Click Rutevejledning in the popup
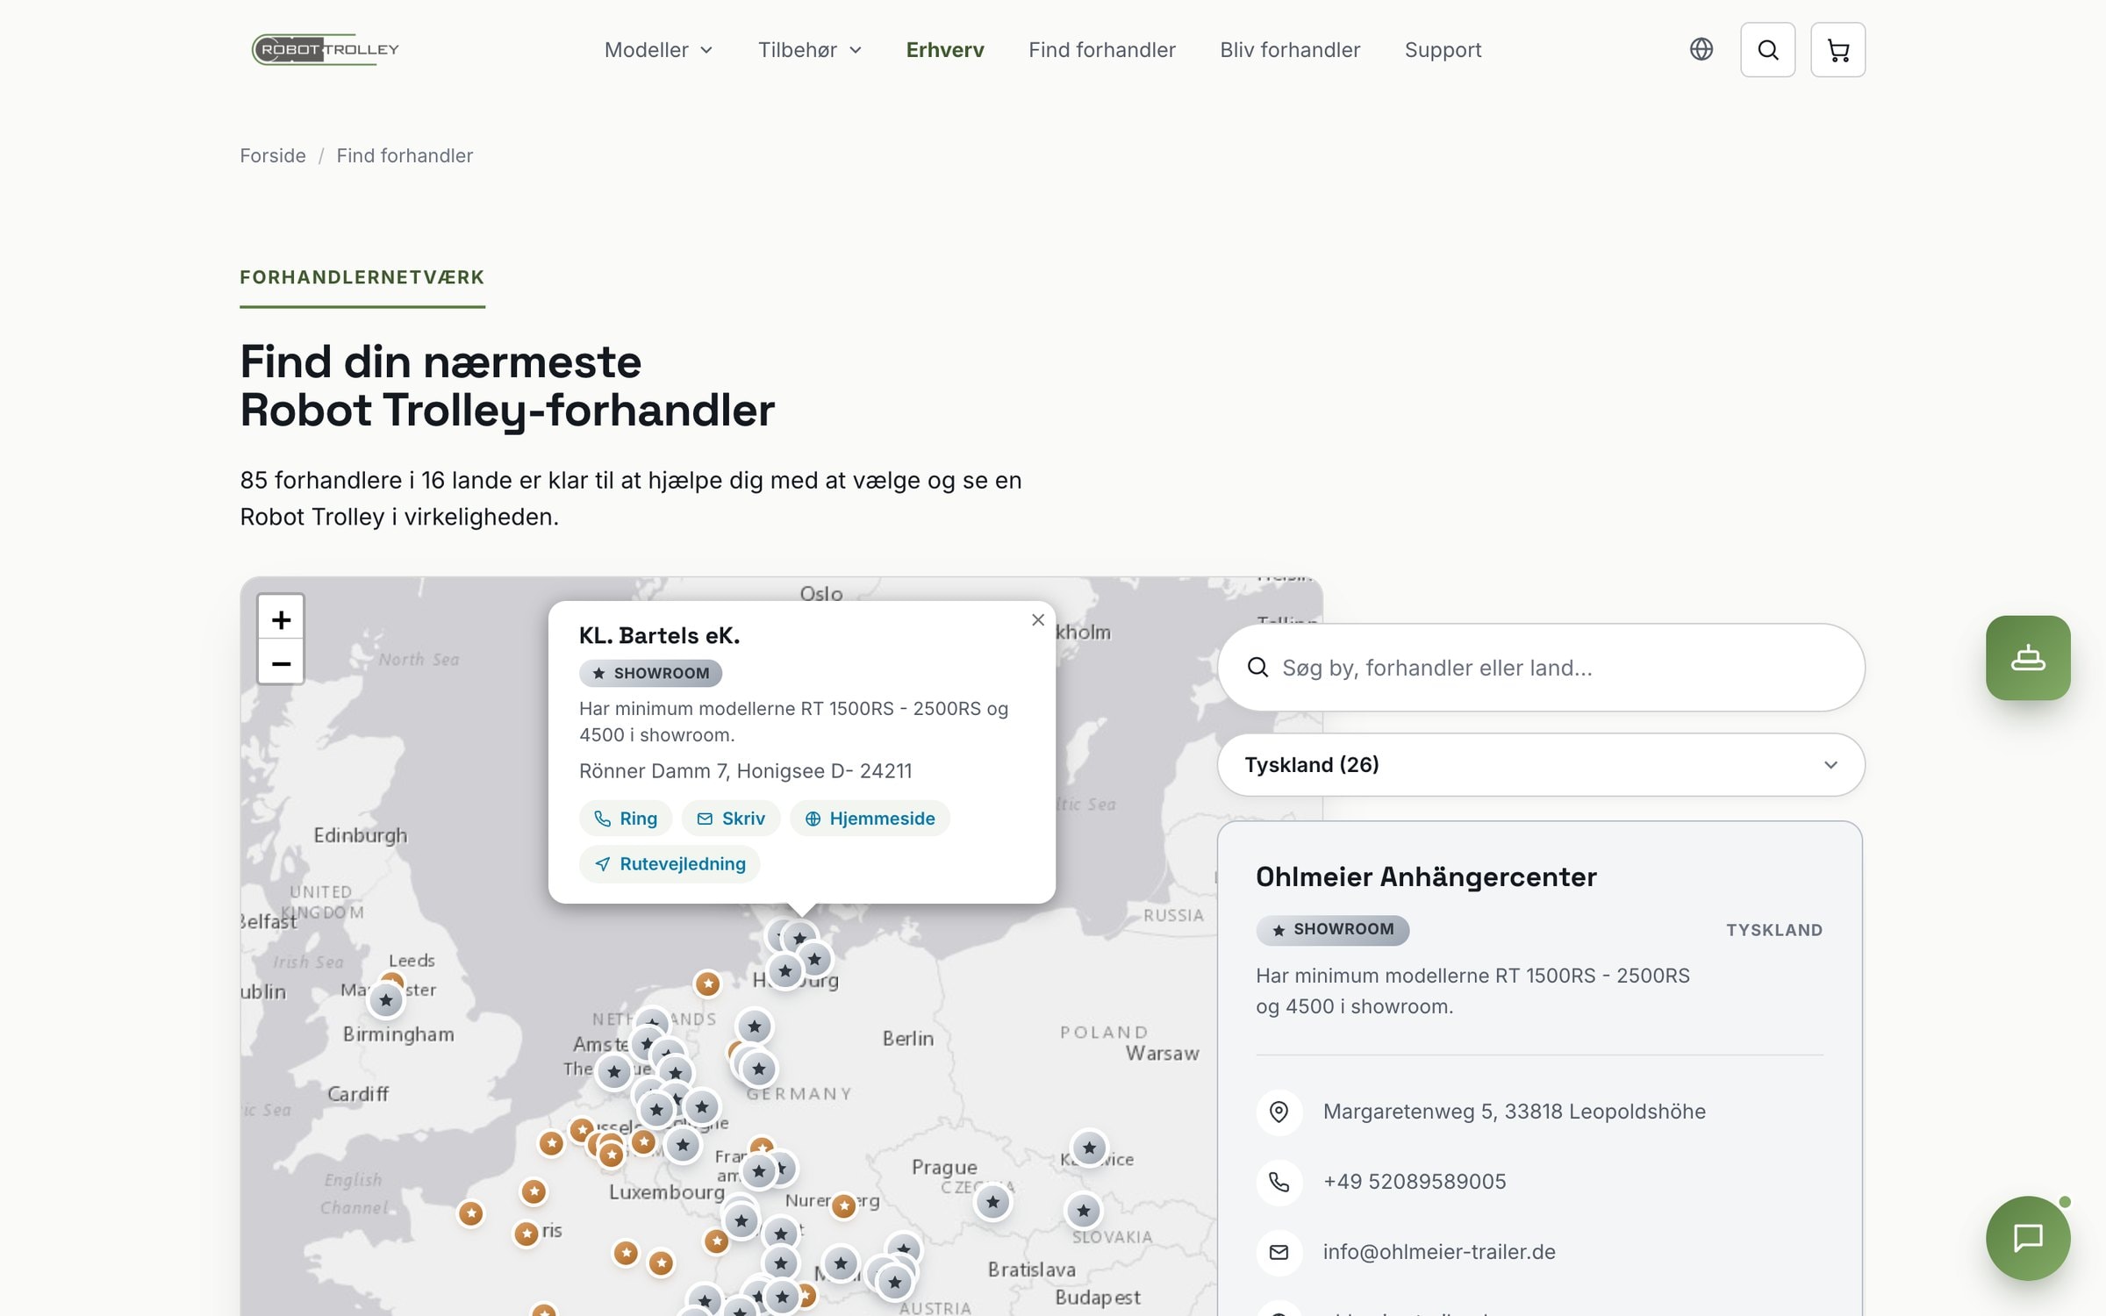The width and height of the screenshot is (2106, 1316). (x=670, y=864)
